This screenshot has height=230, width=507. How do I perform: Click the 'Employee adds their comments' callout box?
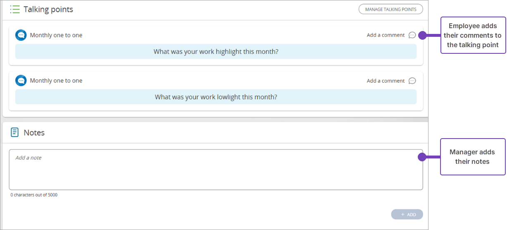tap(473, 35)
